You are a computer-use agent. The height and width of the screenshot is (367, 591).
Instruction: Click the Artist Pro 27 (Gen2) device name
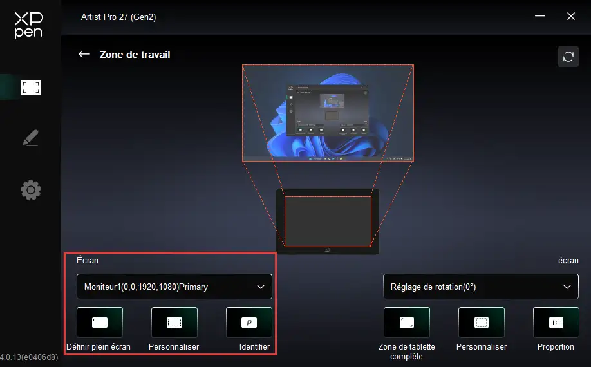[118, 17]
